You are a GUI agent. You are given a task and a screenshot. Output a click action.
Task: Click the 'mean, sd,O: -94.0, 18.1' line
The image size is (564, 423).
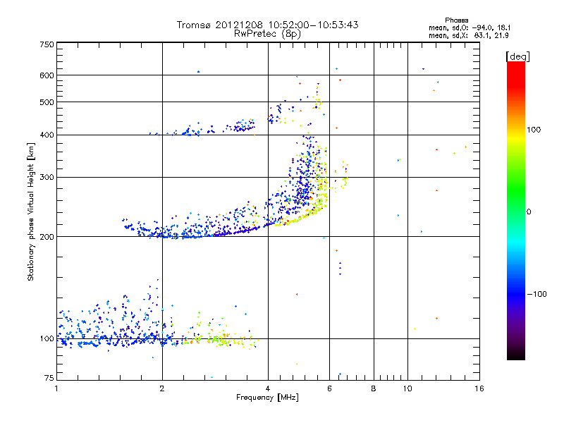470,27
